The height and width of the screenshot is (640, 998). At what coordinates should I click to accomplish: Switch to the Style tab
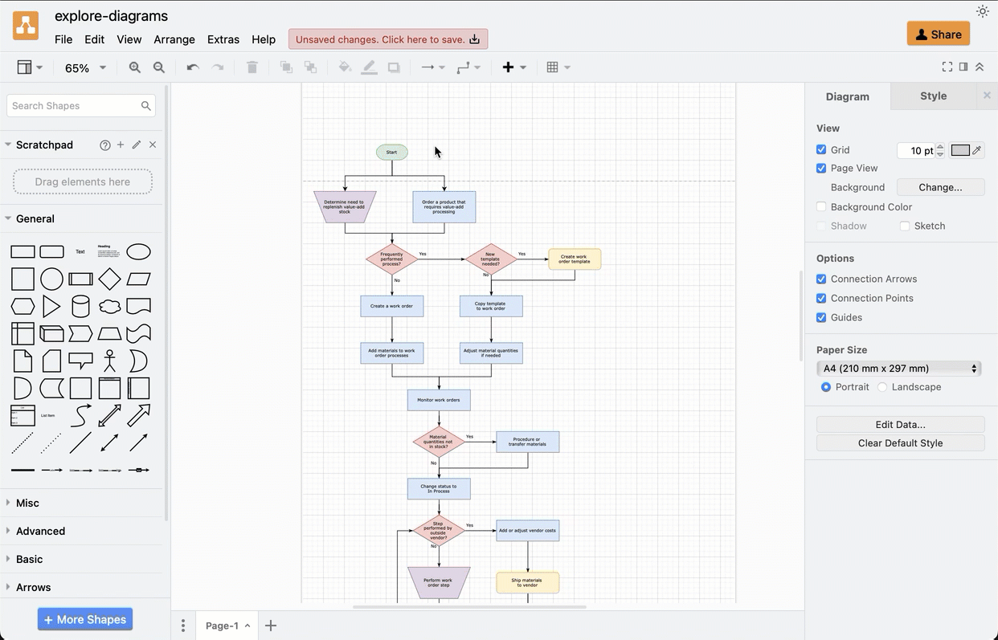(932, 95)
